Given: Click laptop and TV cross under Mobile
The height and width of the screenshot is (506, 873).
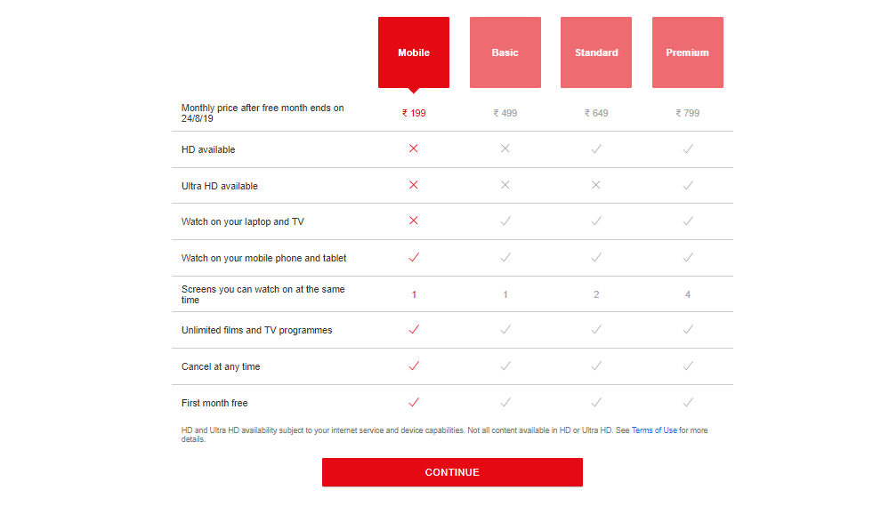Looking at the screenshot, I should 414,221.
